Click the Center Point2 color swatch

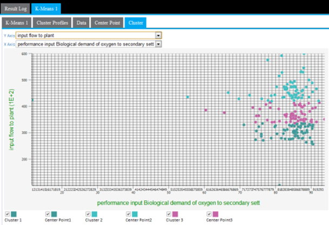pyautogui.click(x=135, y=214)
